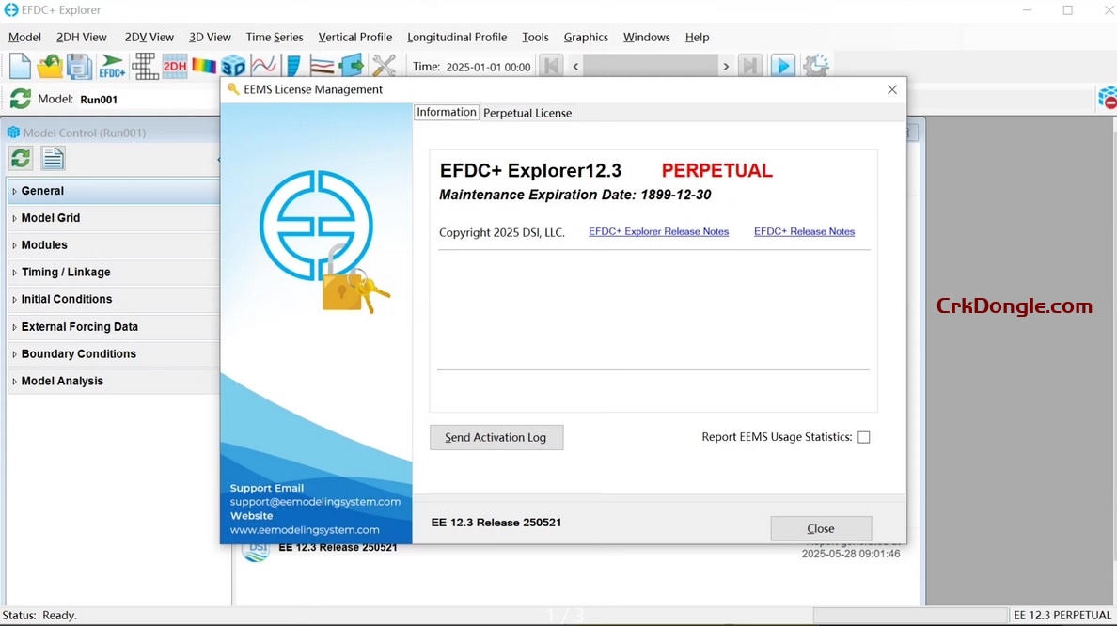The image size is (1117, 626).
Task: Open the EFDC+ Release Notes link
Action: (x=804, y=231)
